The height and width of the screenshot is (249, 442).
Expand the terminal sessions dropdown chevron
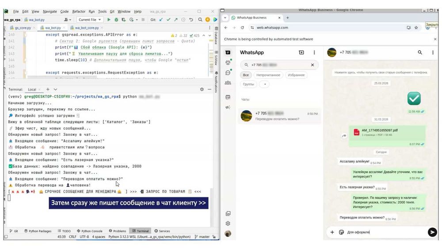coord(55,89)
